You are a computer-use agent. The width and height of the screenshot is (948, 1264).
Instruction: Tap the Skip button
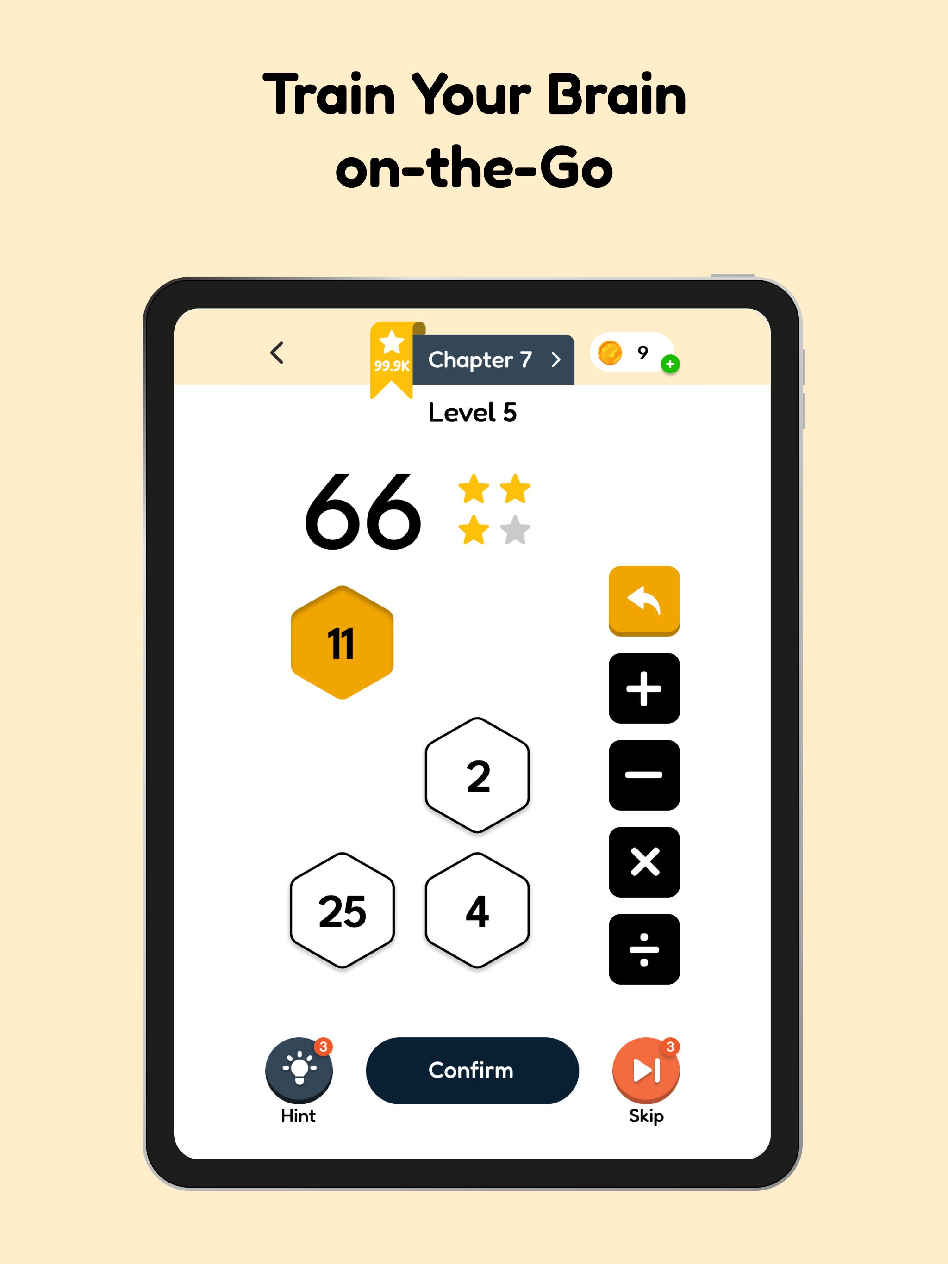coord(646,1070)
